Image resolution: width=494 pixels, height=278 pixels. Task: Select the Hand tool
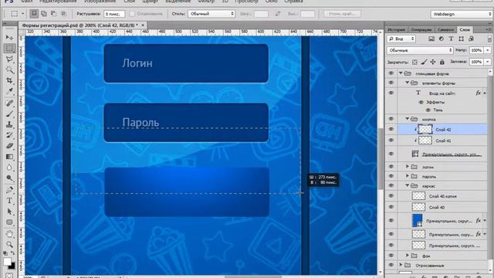tap(9, 234)
